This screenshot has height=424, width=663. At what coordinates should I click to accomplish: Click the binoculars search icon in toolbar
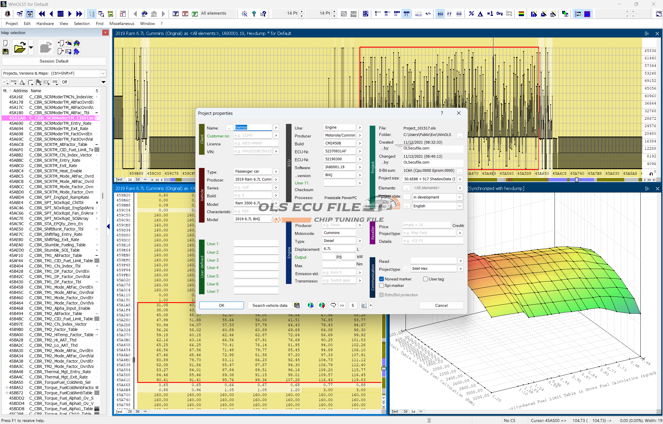coord(144,14)
